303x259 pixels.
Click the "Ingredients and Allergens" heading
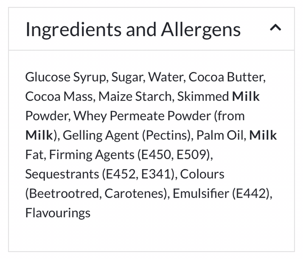pyautogui.click(x=133, y=29)
